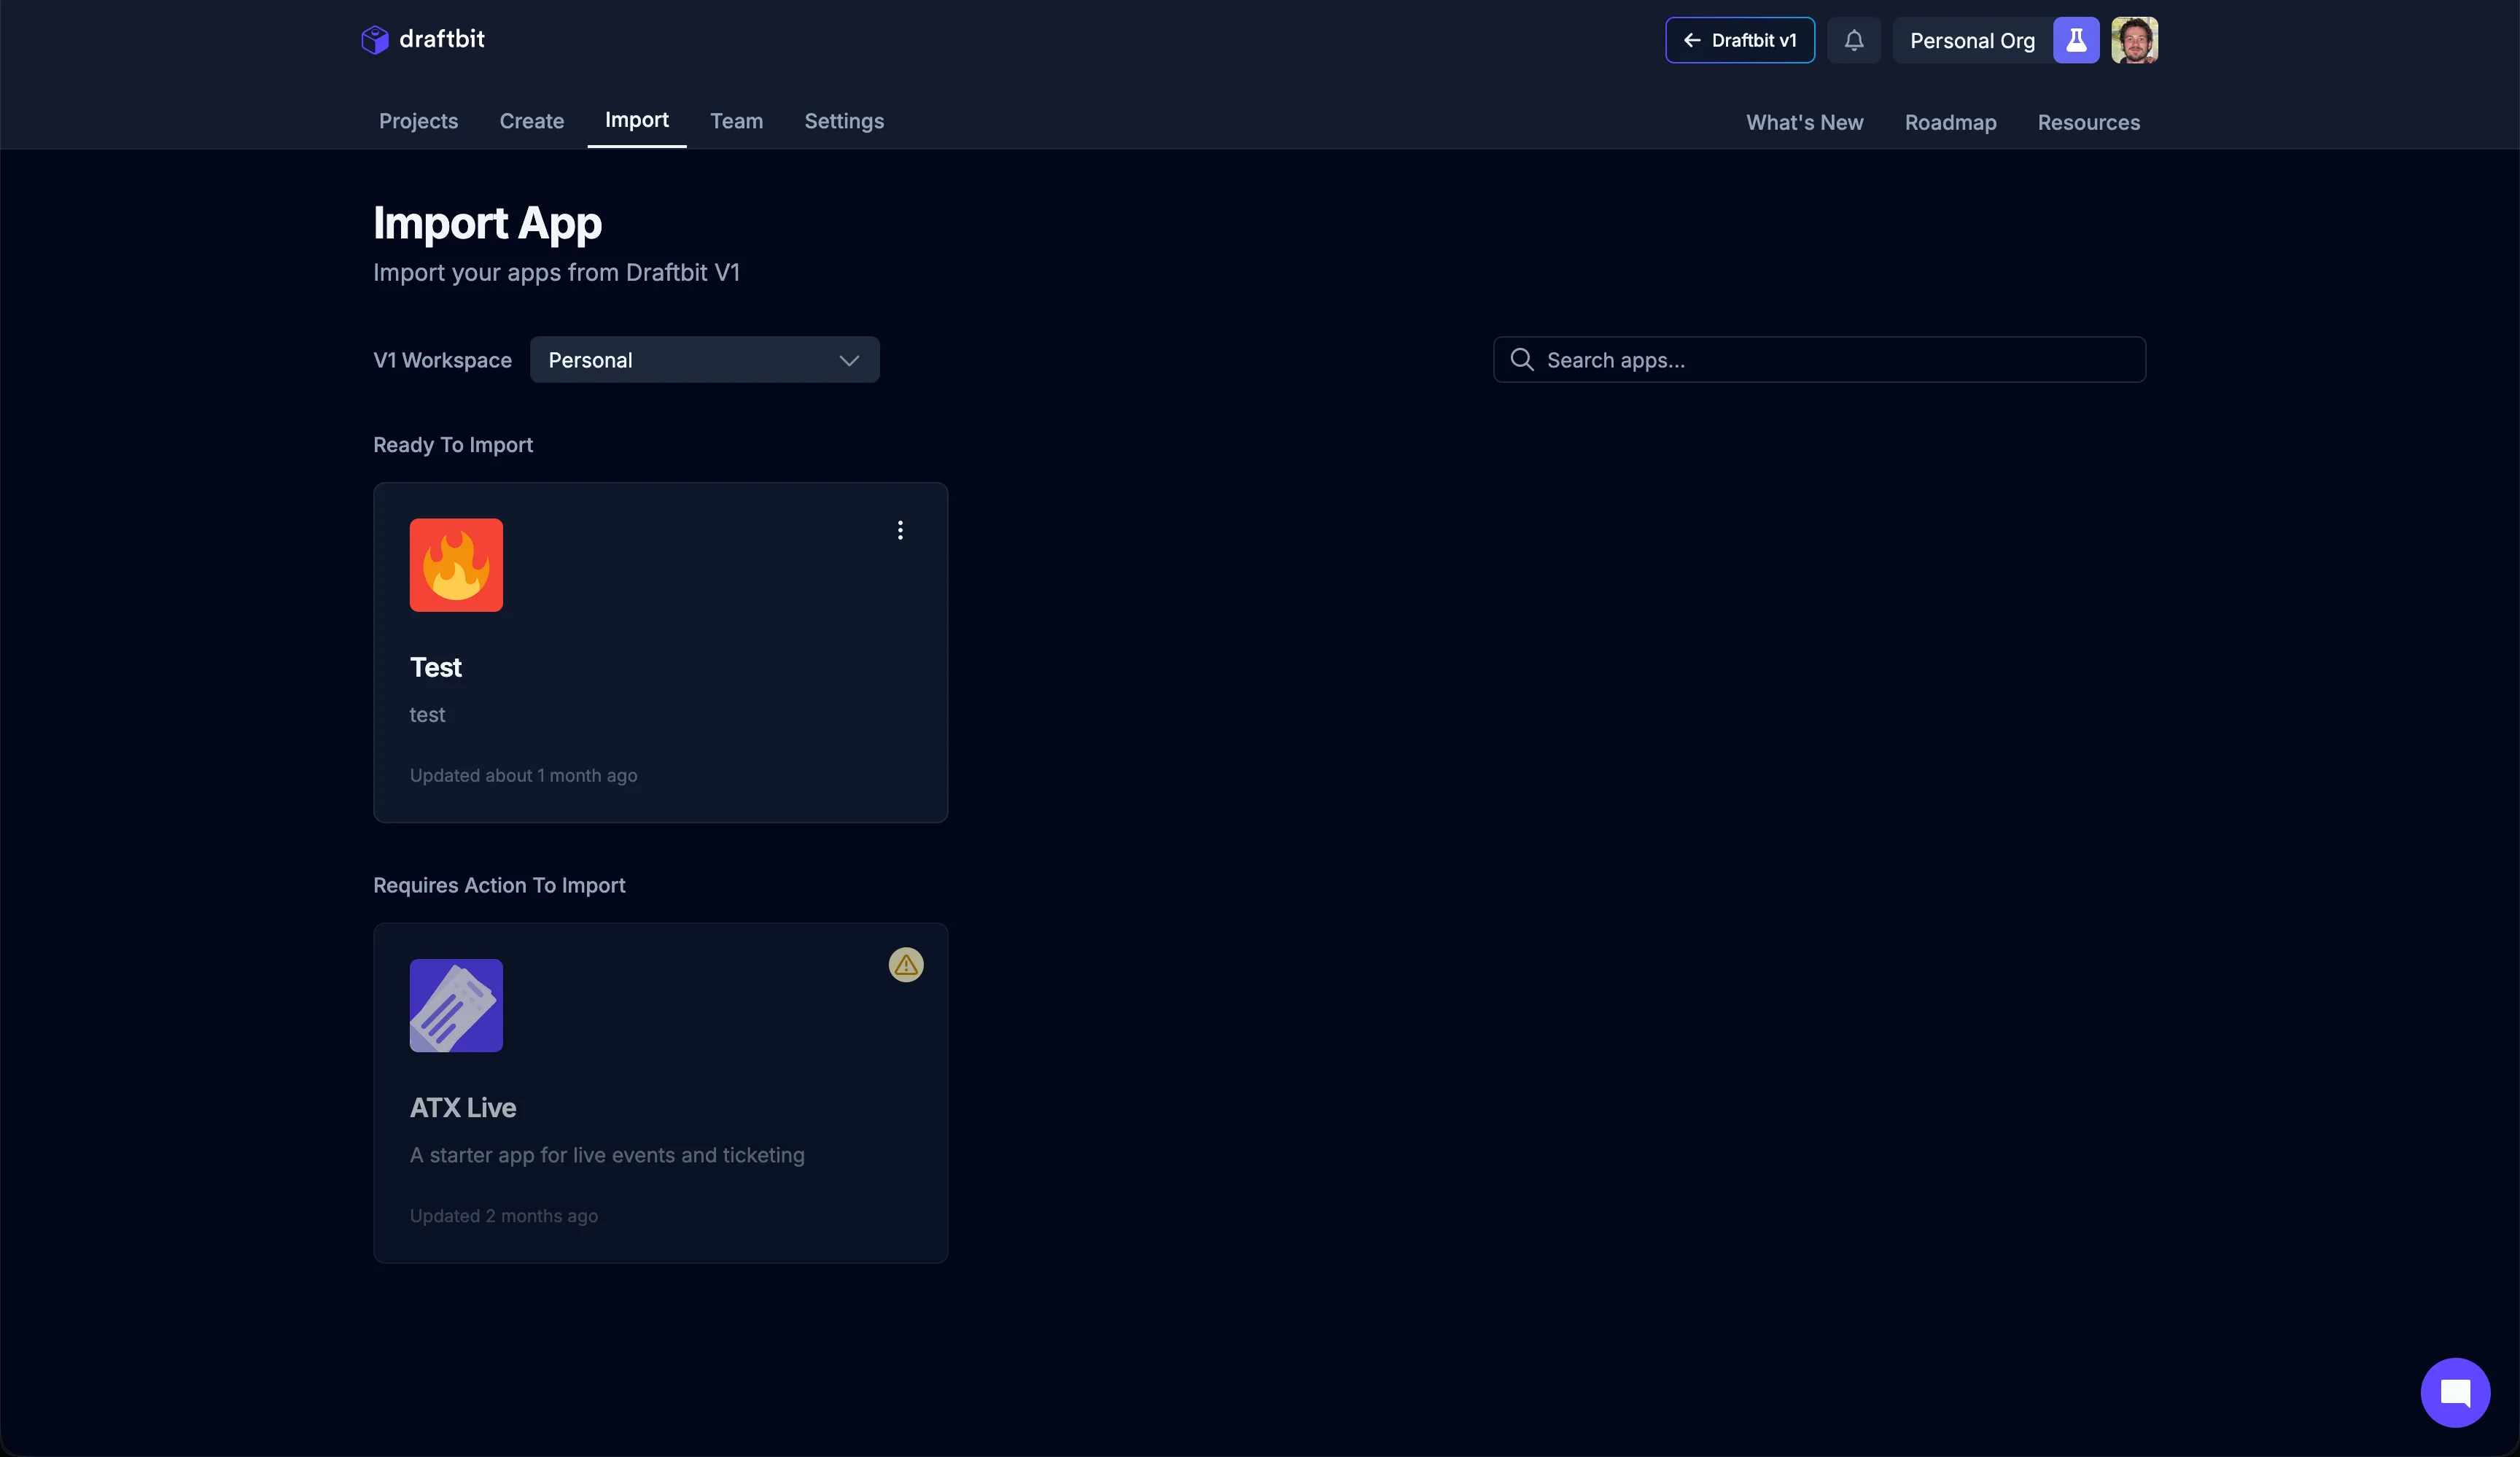
Task: Open the notifications bell
Action: [x=1853, y=40]
